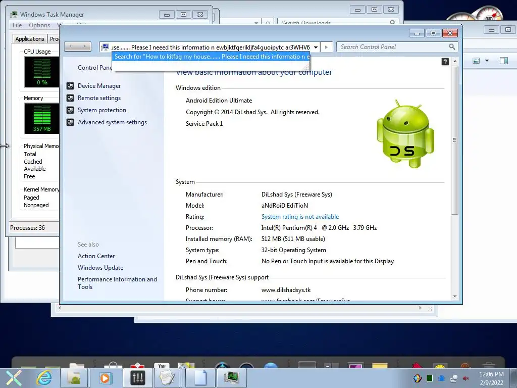Open the view options dropdown arrow in Explorer
Image resolution: width=517 pixels, height=388 pixels.
click(x=487, y=61)
